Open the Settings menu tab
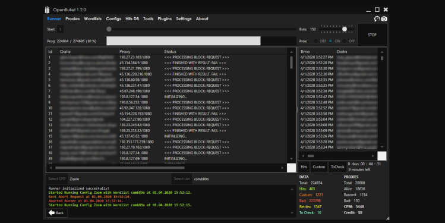The height and width of the screenshot is (223, 445). coord(184,19)
